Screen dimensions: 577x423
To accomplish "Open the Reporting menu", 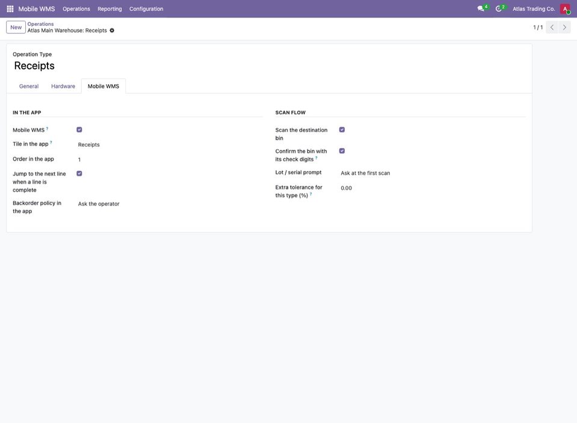I will point(110,9).
